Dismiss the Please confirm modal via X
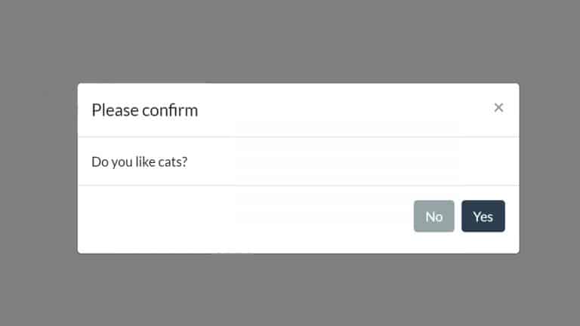The width and height of the screenshot is (580, 326). pos(498,108)
